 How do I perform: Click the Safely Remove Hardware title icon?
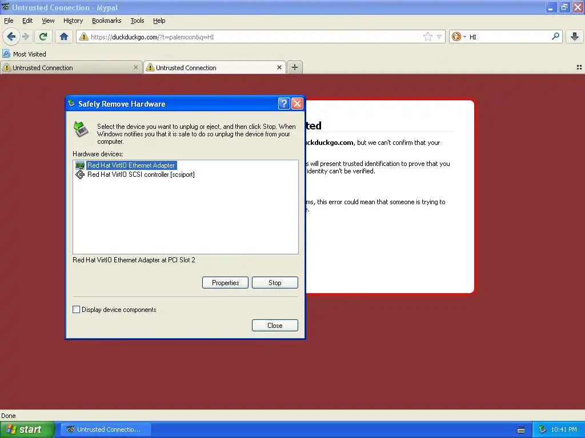(71, 103)
